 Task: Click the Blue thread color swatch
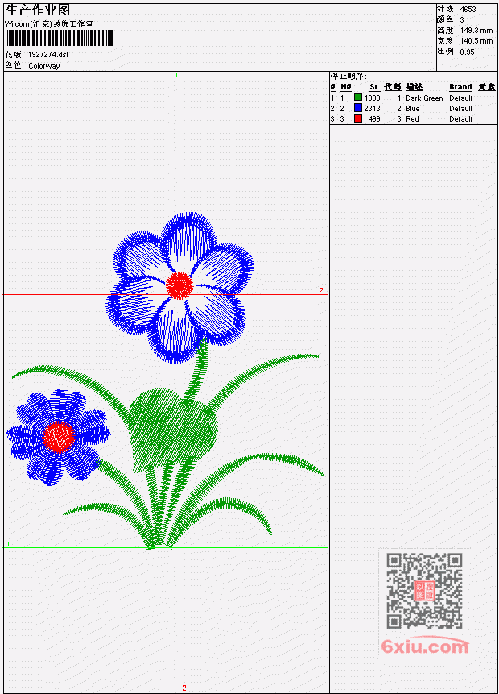tap(358, 108)
